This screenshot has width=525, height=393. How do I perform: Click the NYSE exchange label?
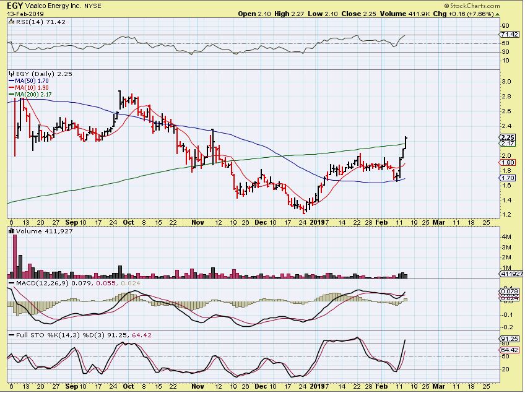[93, 6]
